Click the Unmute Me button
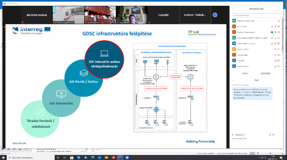The width and height of the screenshot is (287, 160). click(266, 73)
